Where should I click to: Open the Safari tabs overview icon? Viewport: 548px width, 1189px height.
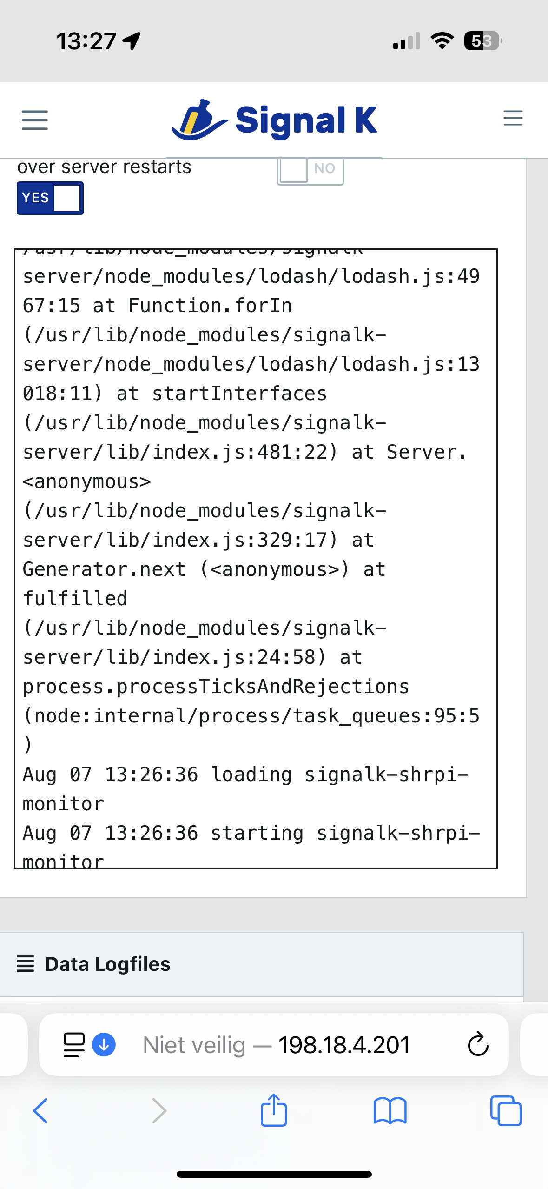506,1111
